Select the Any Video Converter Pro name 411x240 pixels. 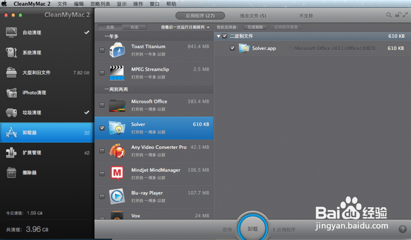point(159,147)
